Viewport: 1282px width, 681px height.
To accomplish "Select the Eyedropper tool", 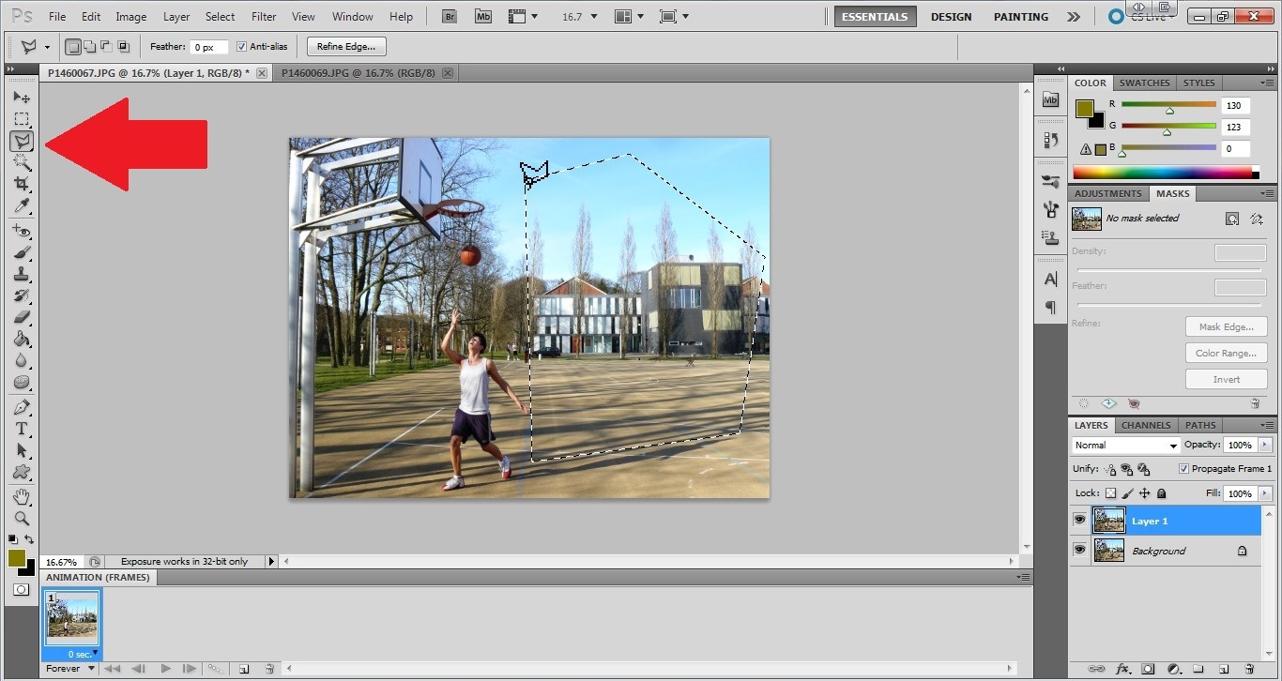I will click(x=22, y=206).
